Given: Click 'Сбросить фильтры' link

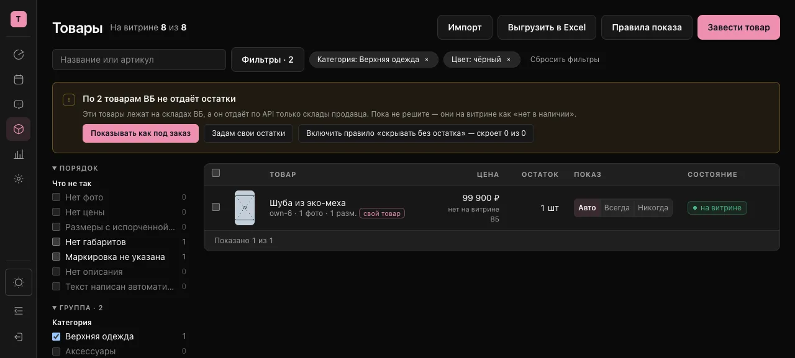Looking at the screenshot, I should tap(565, 60).
